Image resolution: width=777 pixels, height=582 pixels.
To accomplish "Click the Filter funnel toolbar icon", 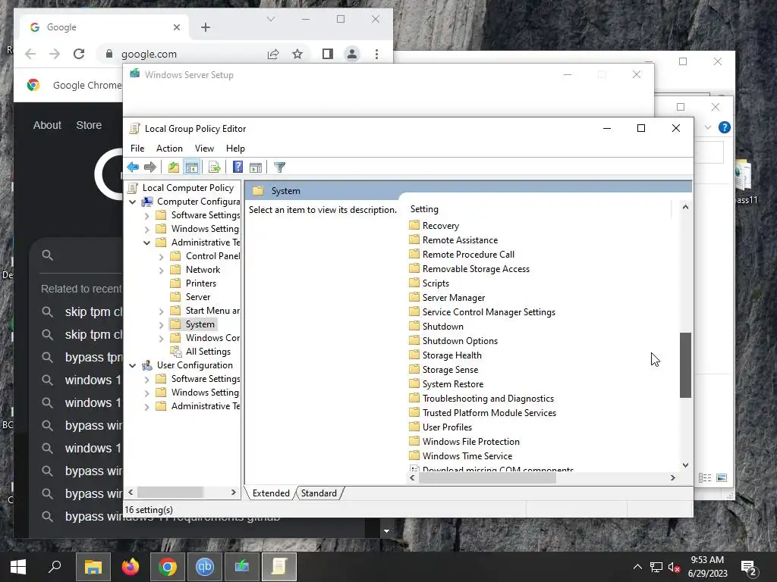I will (x=279, y=167).
